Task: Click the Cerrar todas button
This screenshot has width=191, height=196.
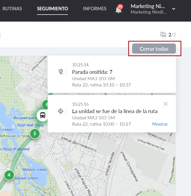Action: coord(154,48)
